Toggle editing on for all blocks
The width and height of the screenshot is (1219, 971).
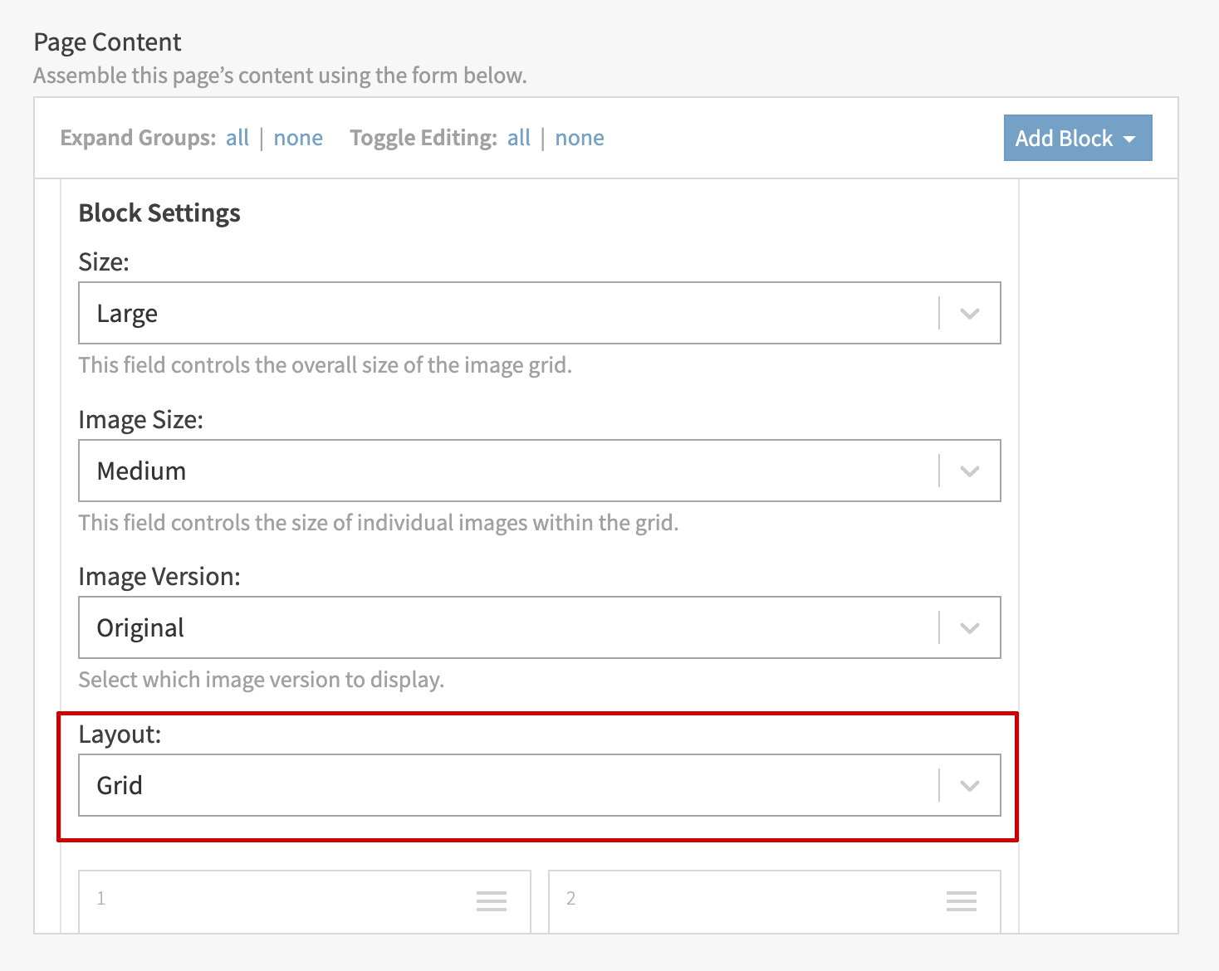pyautogui.click(x=518, y=138)
